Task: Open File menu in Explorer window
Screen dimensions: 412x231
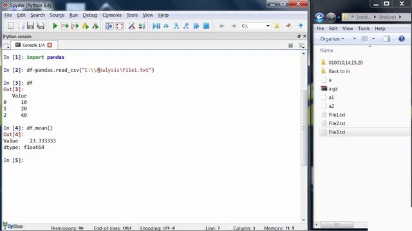Action: 320,28
